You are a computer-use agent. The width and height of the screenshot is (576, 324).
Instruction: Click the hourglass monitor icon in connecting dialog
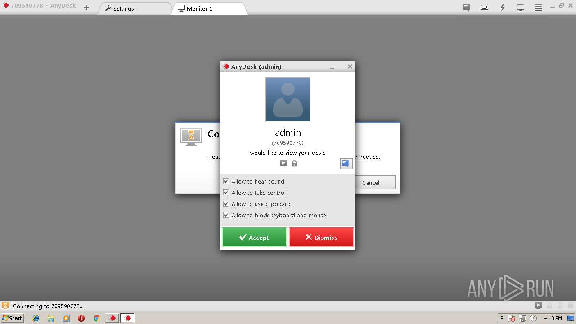click(x=191, y=136)
